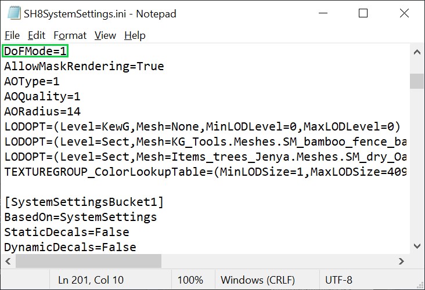425x290 pixels.
Task: Minimize the Notepad window
Action: pos(323,13)
